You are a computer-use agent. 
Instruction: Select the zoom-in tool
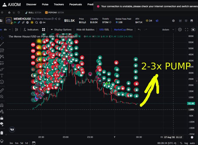point(2,97)
